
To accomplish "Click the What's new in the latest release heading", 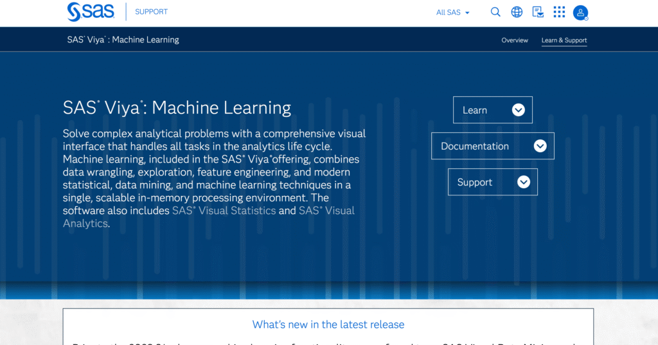I will [328, 324].
